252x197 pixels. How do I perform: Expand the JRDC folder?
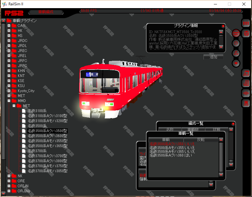(x=9, y=41)
